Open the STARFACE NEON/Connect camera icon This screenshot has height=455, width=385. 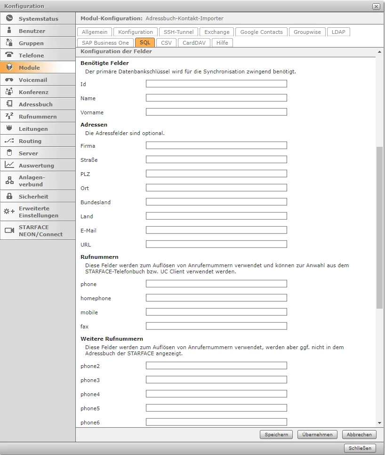tap(9, 231)
